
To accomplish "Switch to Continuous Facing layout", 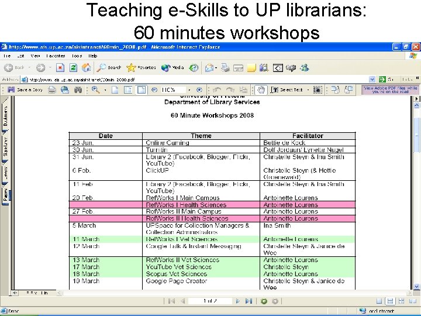I will pos(401,301).
